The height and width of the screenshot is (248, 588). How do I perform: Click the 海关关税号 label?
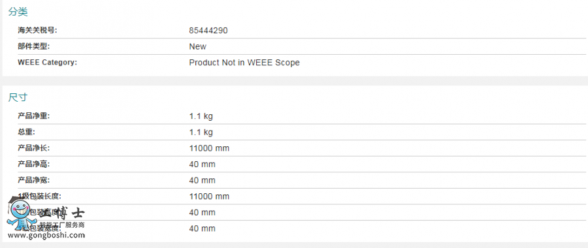click(37, 30)
